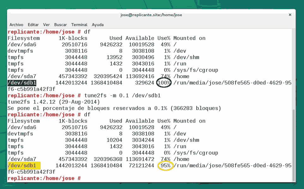
Task: Open the Buscar menu
Action: pyautogui.click(x=61, y=25)
